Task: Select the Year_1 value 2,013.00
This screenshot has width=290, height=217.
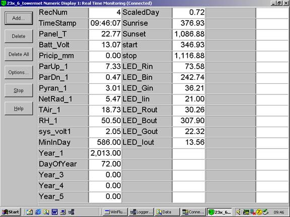Action: [105, 154]
